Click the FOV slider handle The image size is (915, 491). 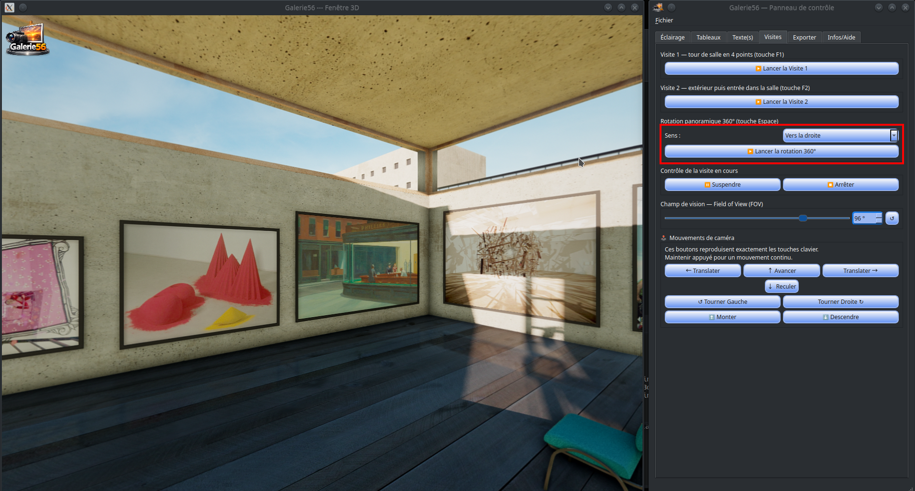pyautogui.click(x=803, y=218)
